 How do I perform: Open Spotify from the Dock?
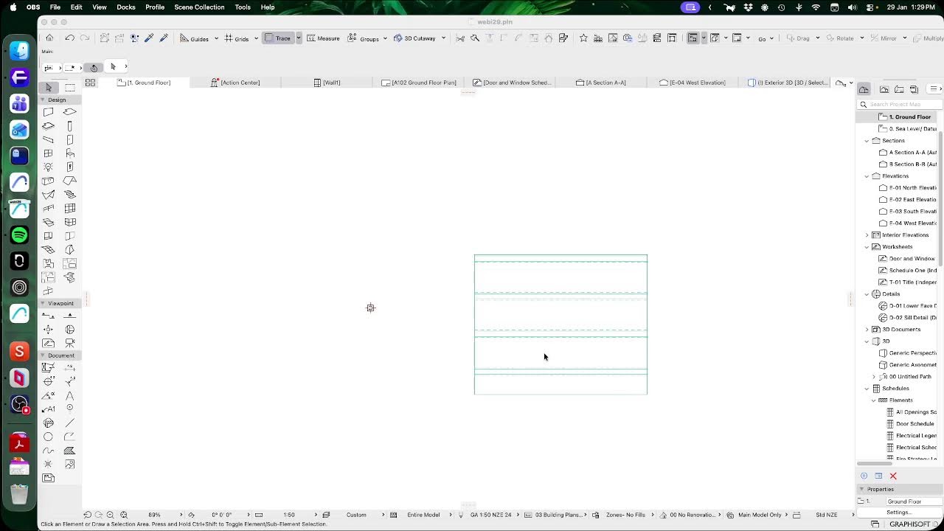pos(20,235)
